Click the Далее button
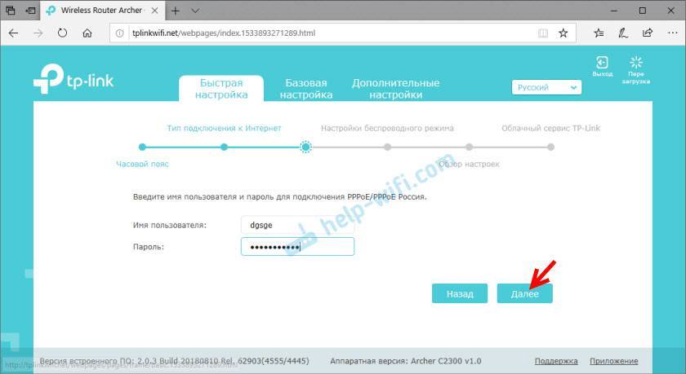The width and height of the screenshot is (686, 374). point(524,293)
